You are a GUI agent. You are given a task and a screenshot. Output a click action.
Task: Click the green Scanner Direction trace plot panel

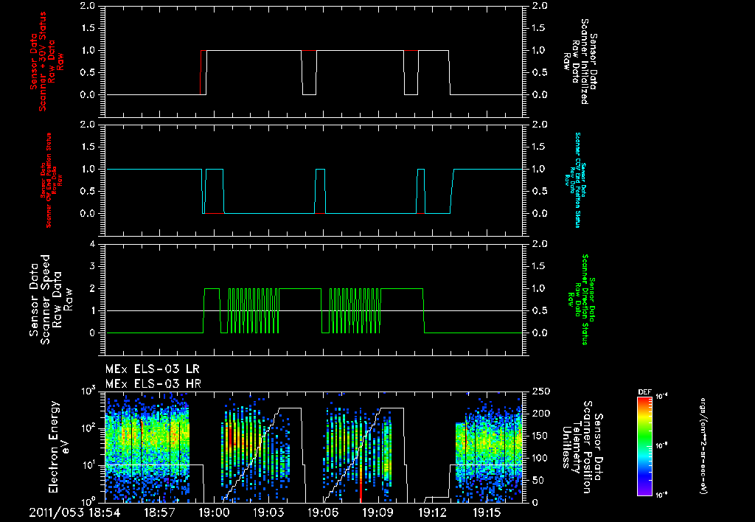coord(314,299)
